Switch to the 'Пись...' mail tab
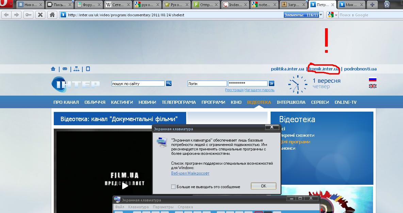The width and height of the screenshot is (403, 213). coord(60,5)
